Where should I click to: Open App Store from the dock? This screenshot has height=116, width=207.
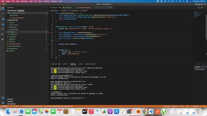[116, 111]
